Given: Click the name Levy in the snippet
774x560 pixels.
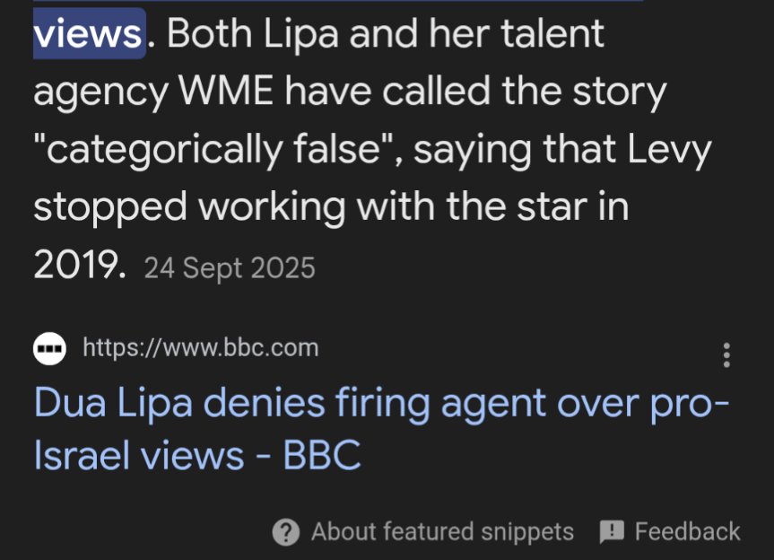Looking at the screenshot, I should click(x=669, y=150).
